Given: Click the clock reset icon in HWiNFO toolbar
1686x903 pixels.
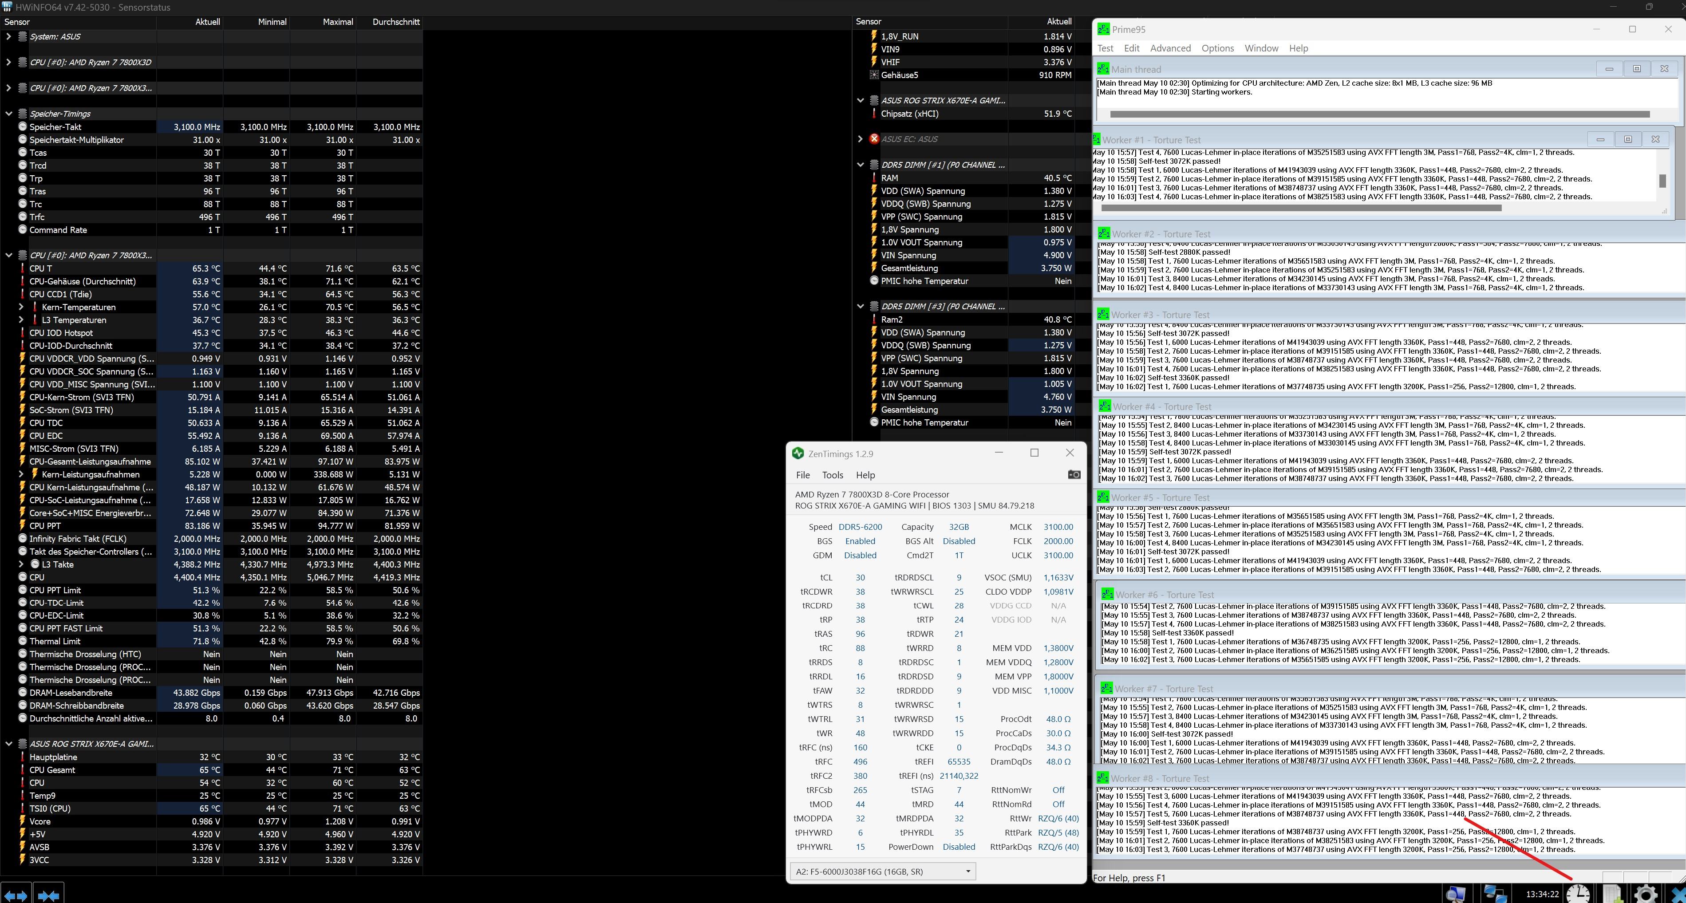Looking at the screenshot, I should 1578,894.
